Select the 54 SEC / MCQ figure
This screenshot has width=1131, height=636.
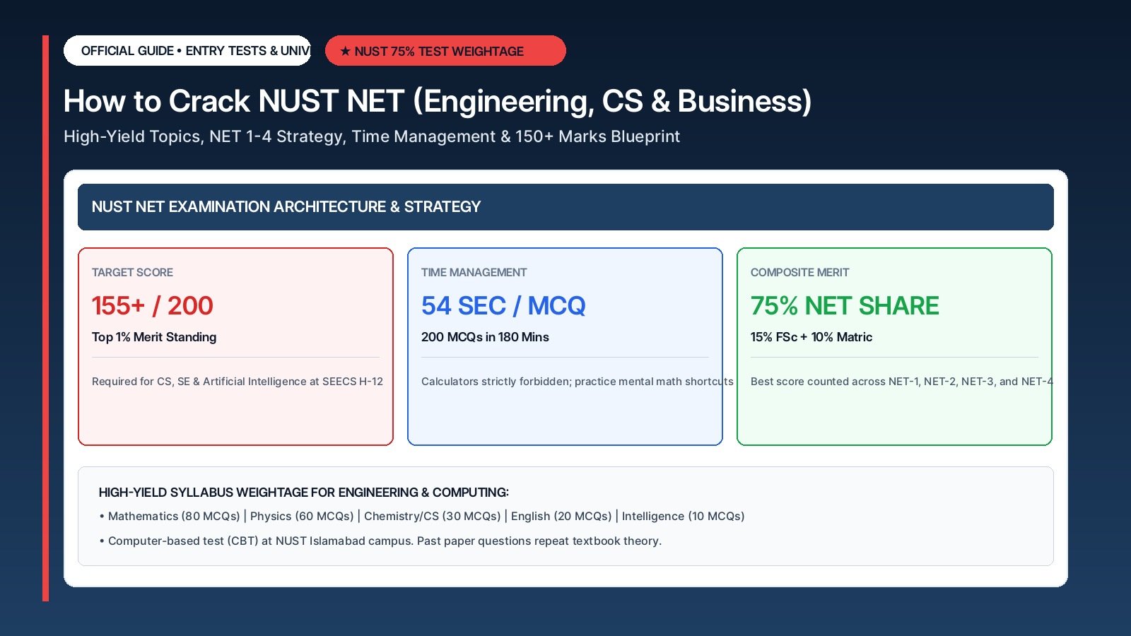[503, 306]
